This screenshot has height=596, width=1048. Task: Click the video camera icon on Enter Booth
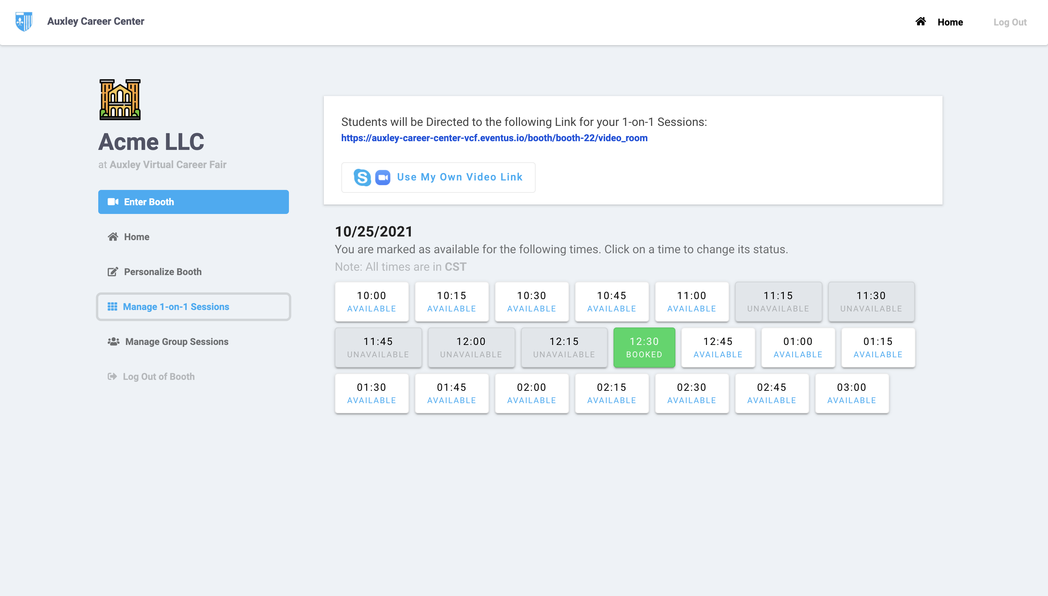click(113, 202)
